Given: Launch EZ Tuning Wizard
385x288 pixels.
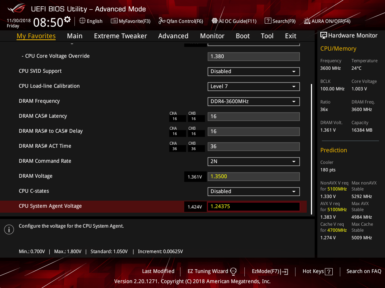Looking at the screenshot, I should click(x=212, y=271).
